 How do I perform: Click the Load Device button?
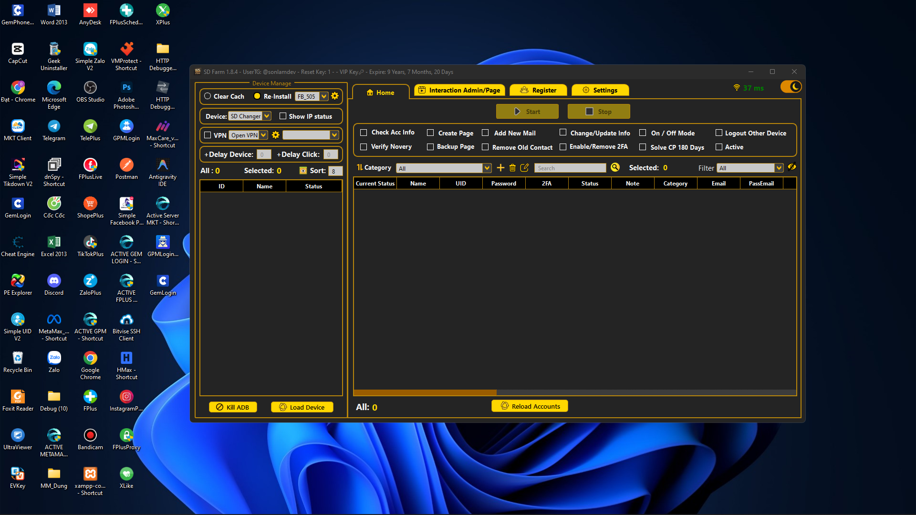pyautogui.click(x=302, y=407)
